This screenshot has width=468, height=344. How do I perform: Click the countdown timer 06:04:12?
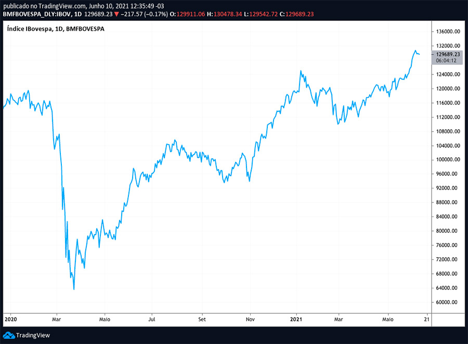click(x=446, y=60)
